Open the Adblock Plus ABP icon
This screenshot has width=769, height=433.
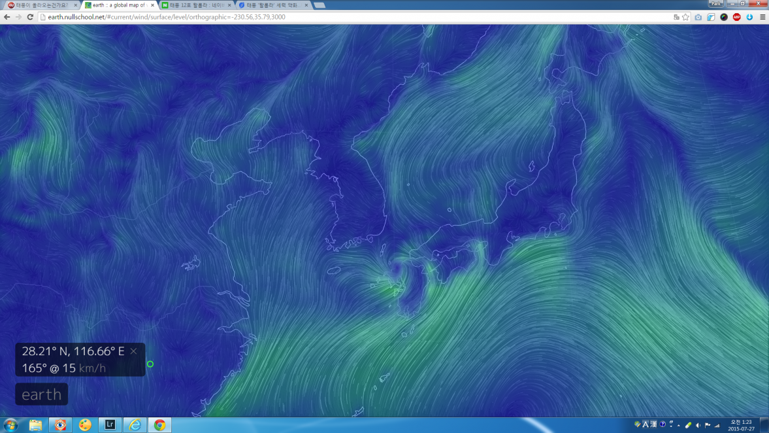(x=736, y=17)
